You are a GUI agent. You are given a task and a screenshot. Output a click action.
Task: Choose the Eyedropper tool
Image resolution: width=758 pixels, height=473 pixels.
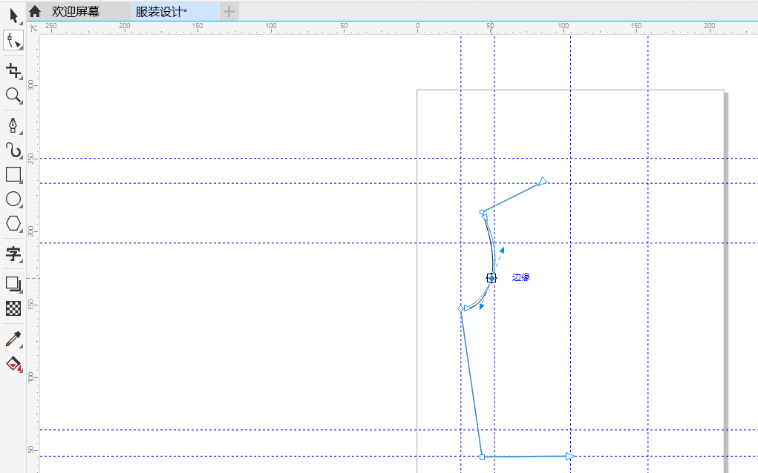coord(13,339)
